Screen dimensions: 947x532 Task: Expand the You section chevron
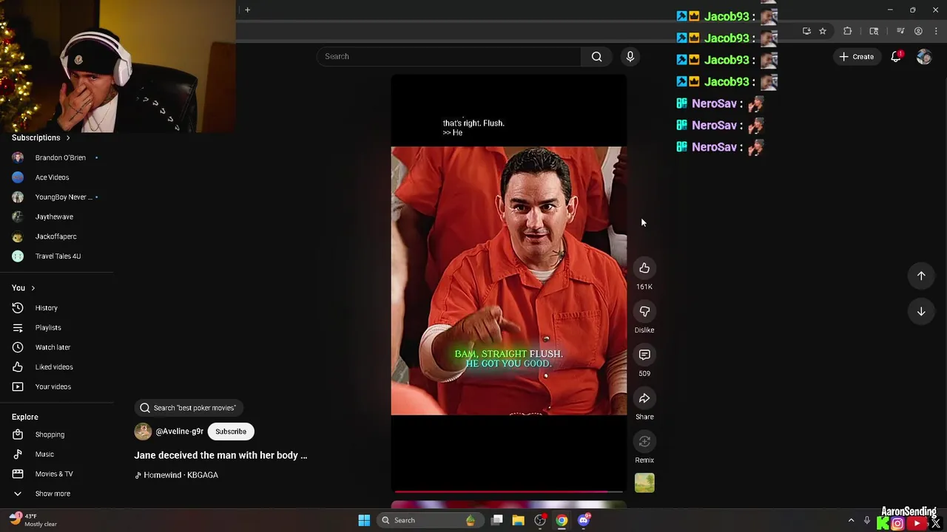click(x=33, y=288)
